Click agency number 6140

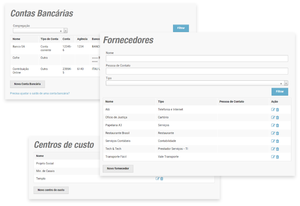(80, 69)
